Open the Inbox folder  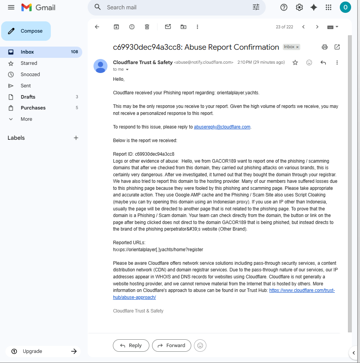(41, 52)
